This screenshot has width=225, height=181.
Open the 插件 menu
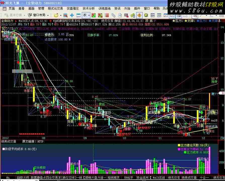pyautogui.click(x=137, y=9)
